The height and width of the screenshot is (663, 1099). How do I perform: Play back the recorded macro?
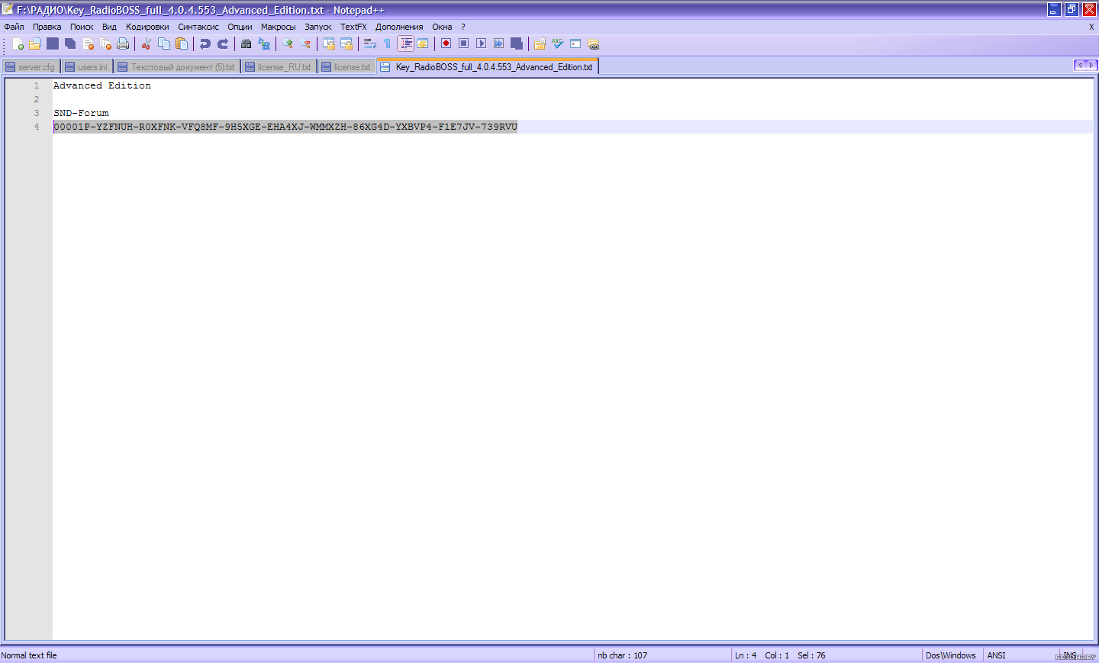coord(482,44)
